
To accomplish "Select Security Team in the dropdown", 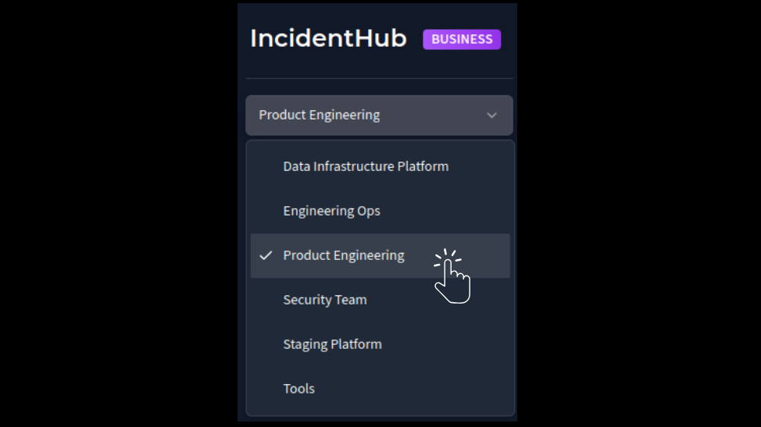I will [325, 300].
